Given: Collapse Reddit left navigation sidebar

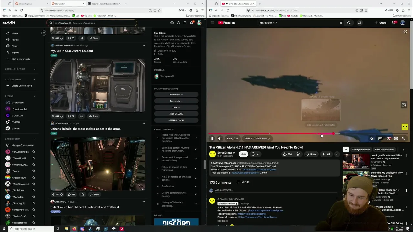Looking at the screenshot, I should coord(44,33).
